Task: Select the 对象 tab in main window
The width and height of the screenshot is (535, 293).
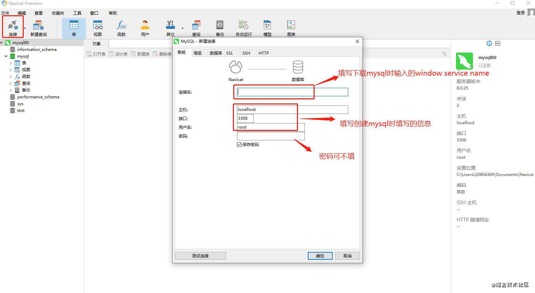Action: coord(97,44)
